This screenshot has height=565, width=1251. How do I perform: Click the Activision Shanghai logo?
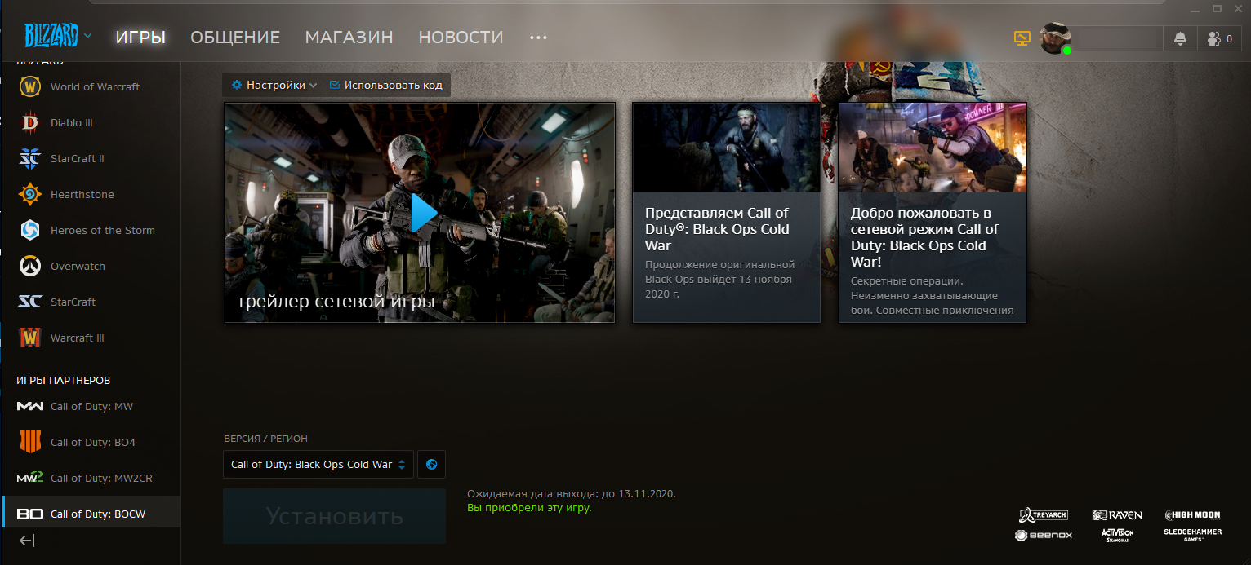(x=1117, y=536)
